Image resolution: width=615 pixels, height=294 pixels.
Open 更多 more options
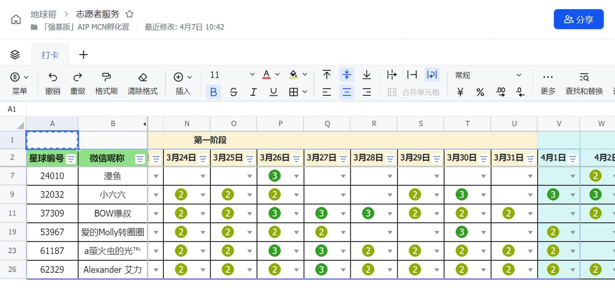pyautogui.click(x=548, y=83)
